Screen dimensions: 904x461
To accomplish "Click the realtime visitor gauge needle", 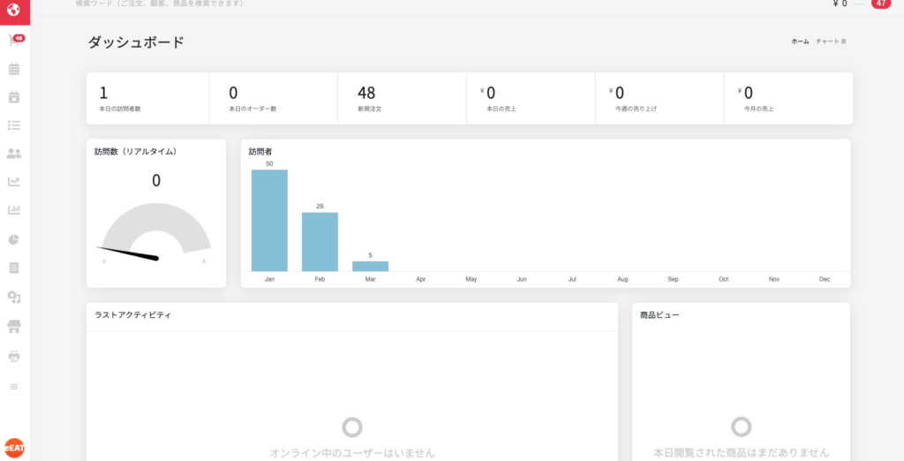I will (131, 253).
